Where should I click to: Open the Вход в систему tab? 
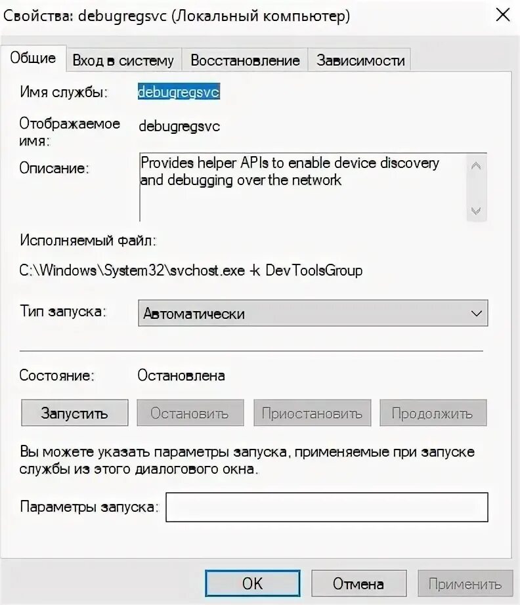(123, 60)
